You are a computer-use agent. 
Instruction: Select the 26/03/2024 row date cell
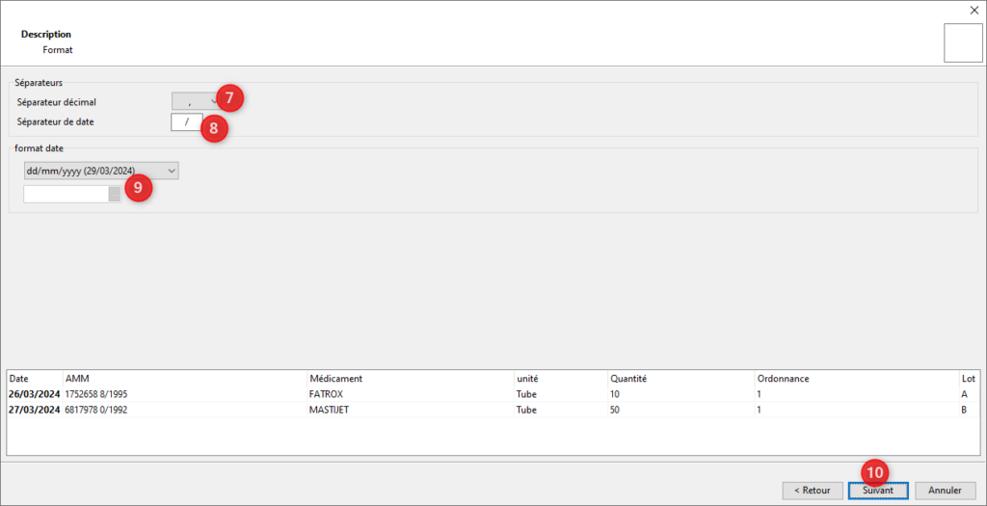pos(34,394)
